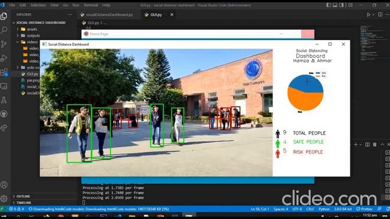The height and width of the screenshot is (219, 390).
Task: Open the Terminal menu
Action: (x=91, y=5)
